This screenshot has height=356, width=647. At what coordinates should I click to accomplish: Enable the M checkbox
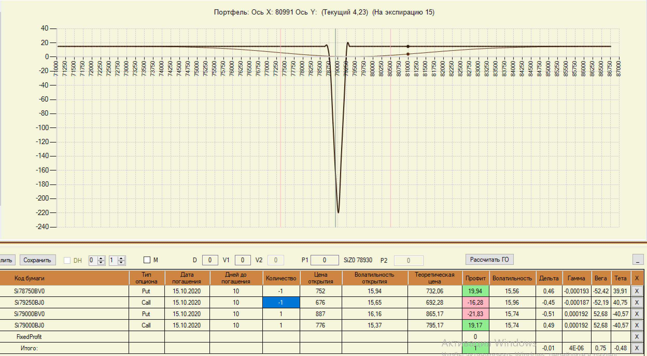coord(147,260)
